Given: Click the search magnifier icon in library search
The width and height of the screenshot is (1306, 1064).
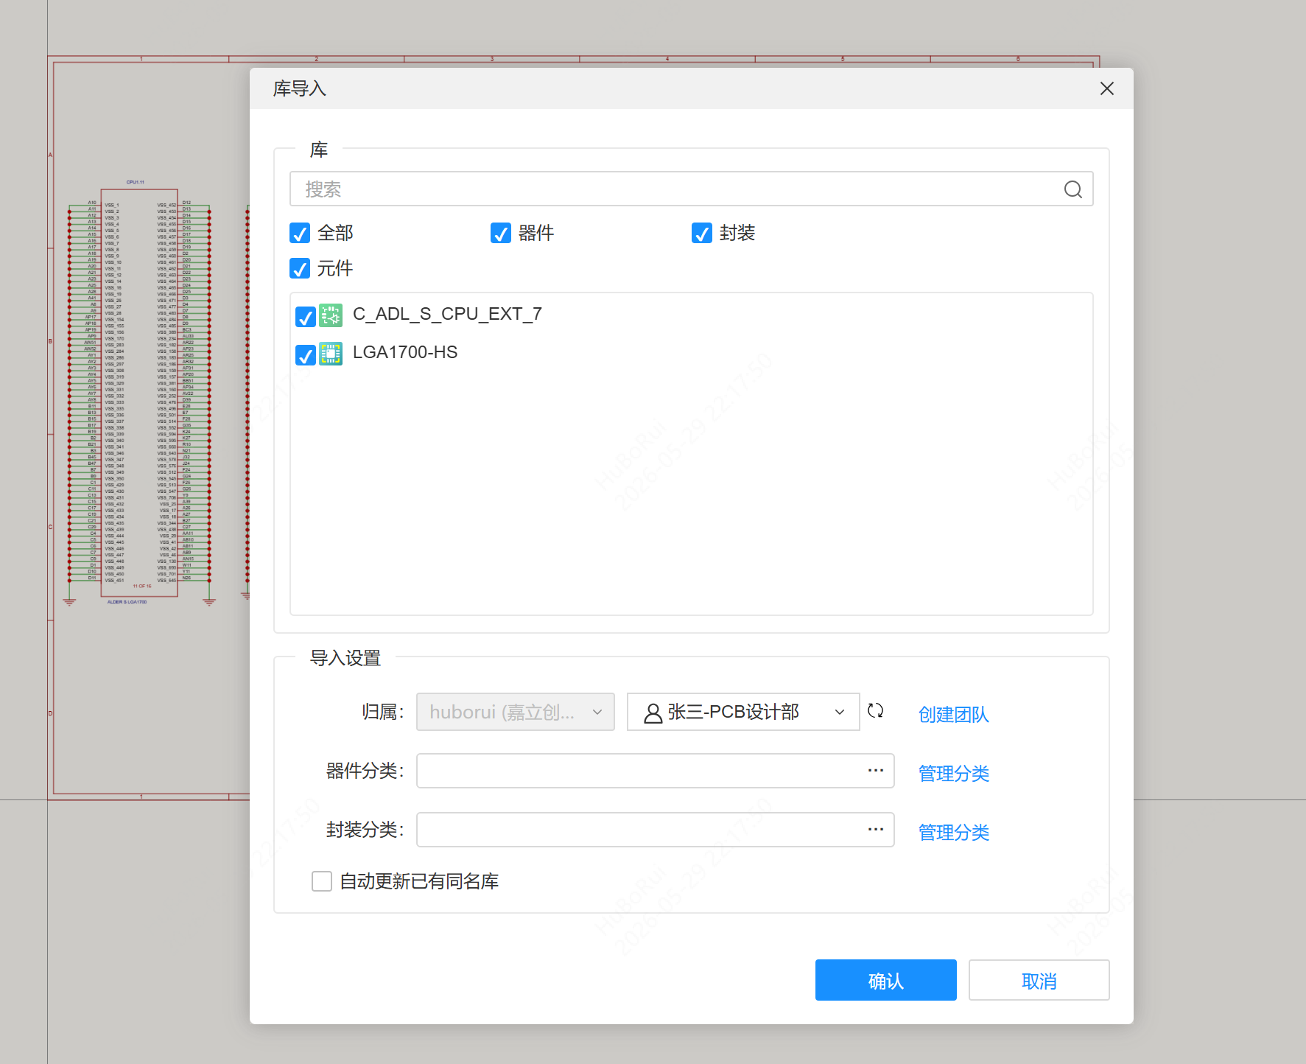Looking at the screenshot, I should [x=1072, y=189].
